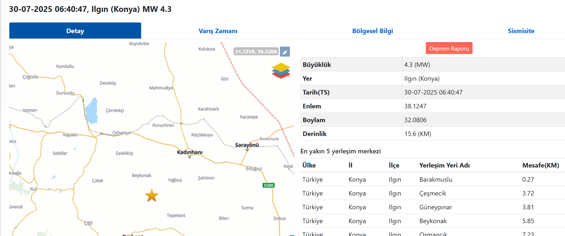The width and height of the screenshot is (565, 236).
Task: Click the Sarayönü town label on the map
Action: point(247,145)
